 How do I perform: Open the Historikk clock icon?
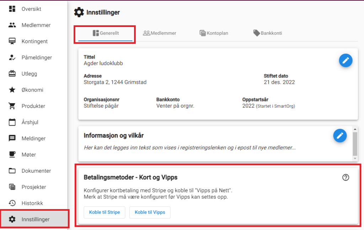(12, 203)
